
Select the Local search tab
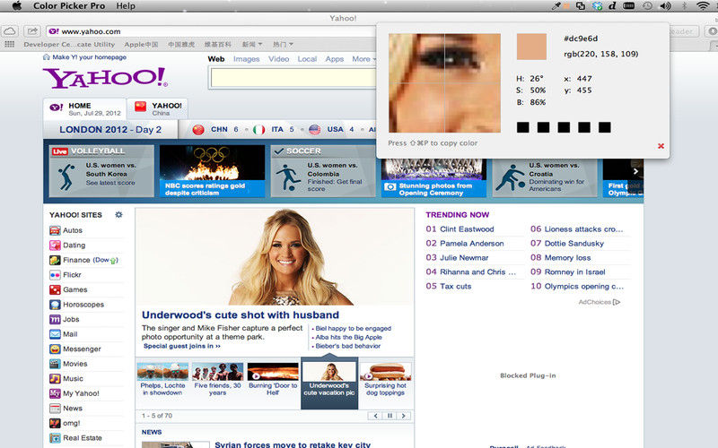[307, 59]
